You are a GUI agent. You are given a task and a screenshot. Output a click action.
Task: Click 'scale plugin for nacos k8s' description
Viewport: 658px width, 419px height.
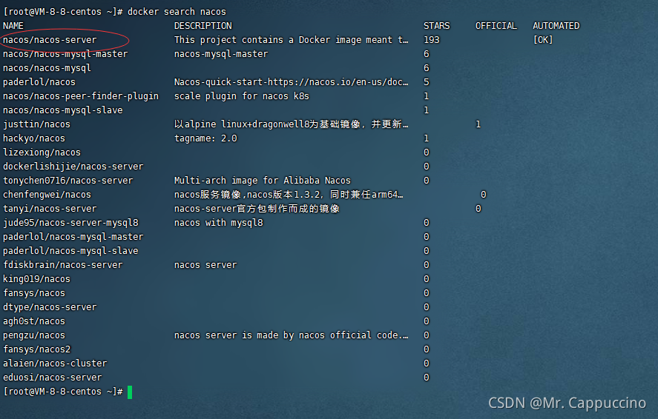point(242,96)
